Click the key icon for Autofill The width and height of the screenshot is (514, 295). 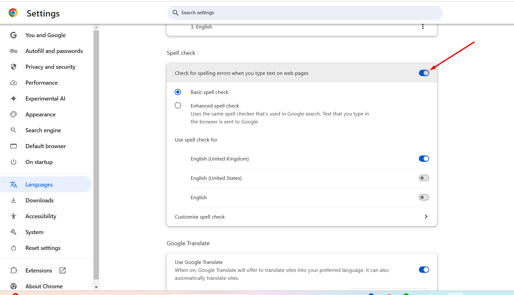(x=13, y=51)
